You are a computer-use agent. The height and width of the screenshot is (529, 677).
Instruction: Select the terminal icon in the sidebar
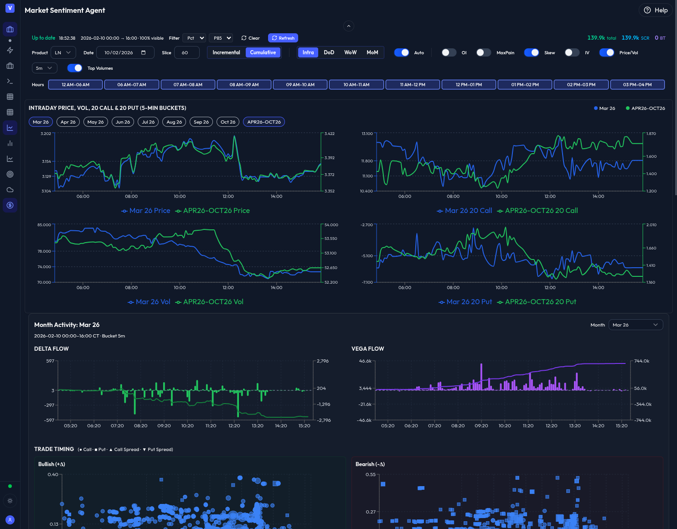point(10,81)
